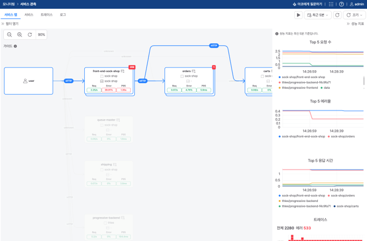
Task: Toggle data series in request count legend
Action: click(325, 88)
